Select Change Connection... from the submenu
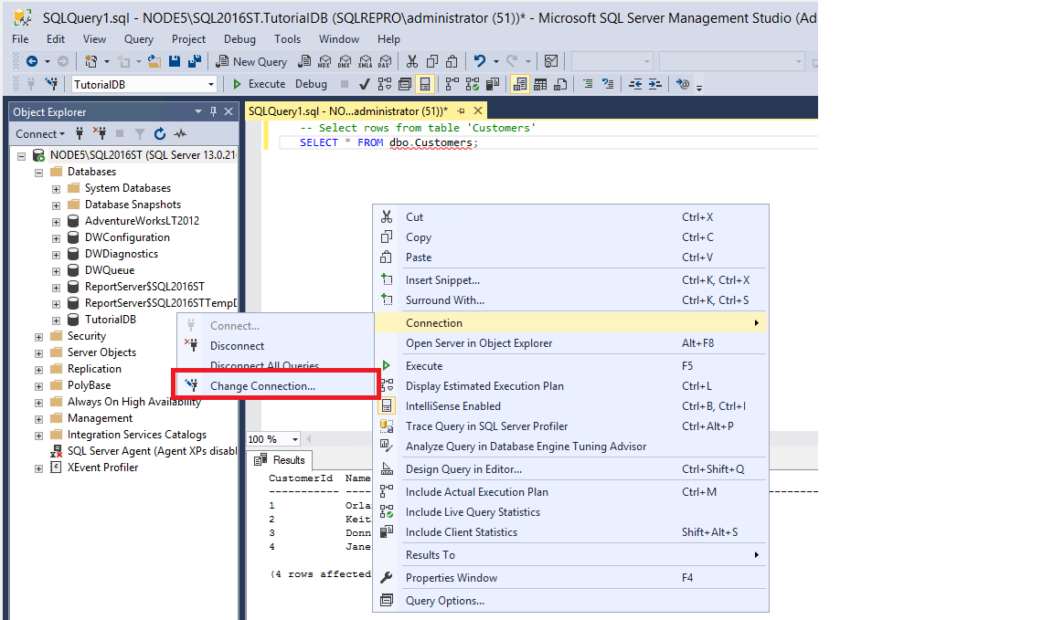The width and height of the screenshot is (1053, 620). (x=262, y=386)
